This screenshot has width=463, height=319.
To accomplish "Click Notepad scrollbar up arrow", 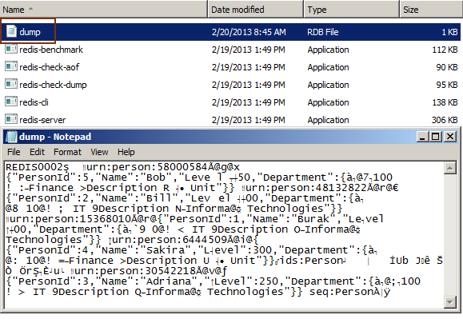I will 450,168.
